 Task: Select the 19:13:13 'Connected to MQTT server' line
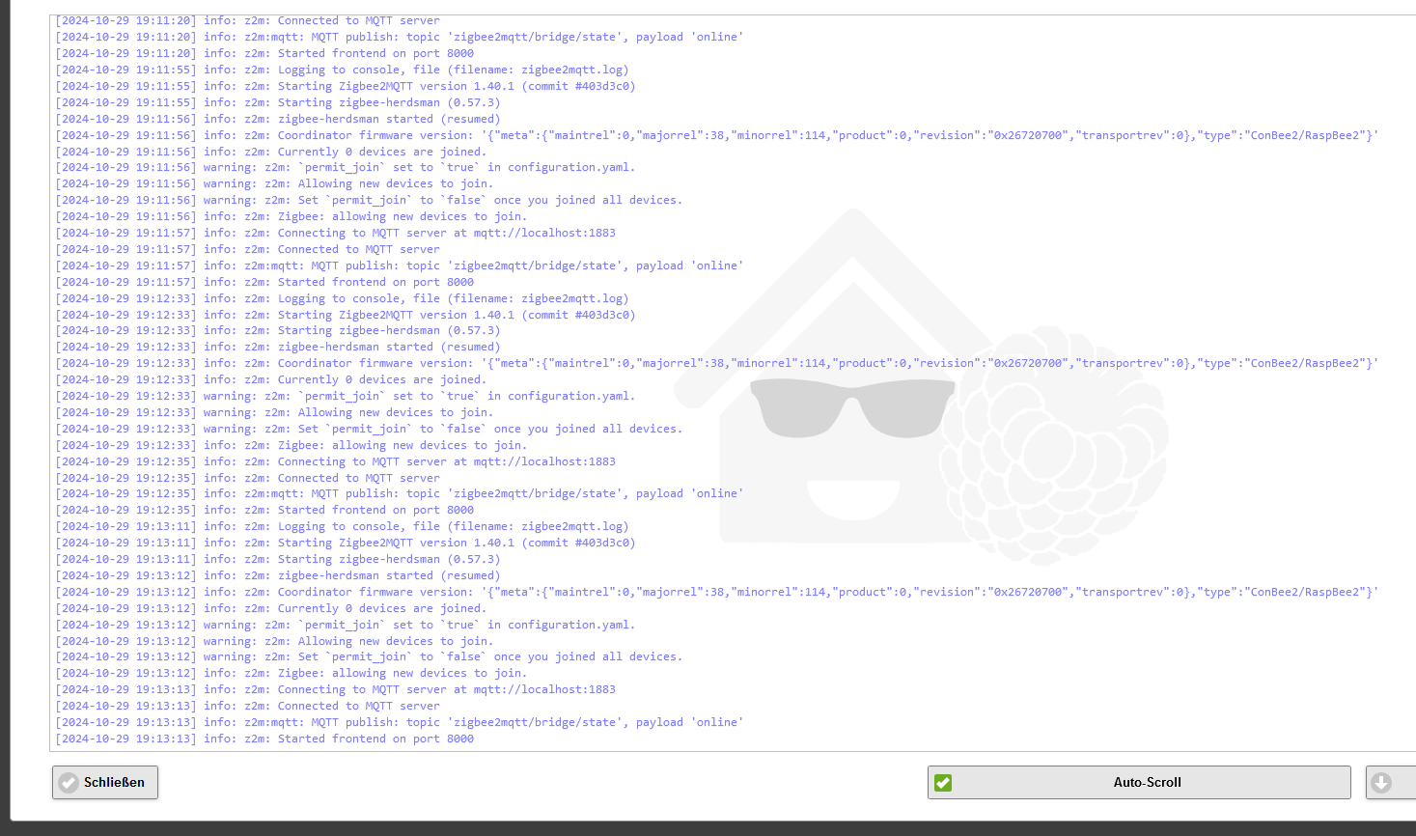(248, 706)
